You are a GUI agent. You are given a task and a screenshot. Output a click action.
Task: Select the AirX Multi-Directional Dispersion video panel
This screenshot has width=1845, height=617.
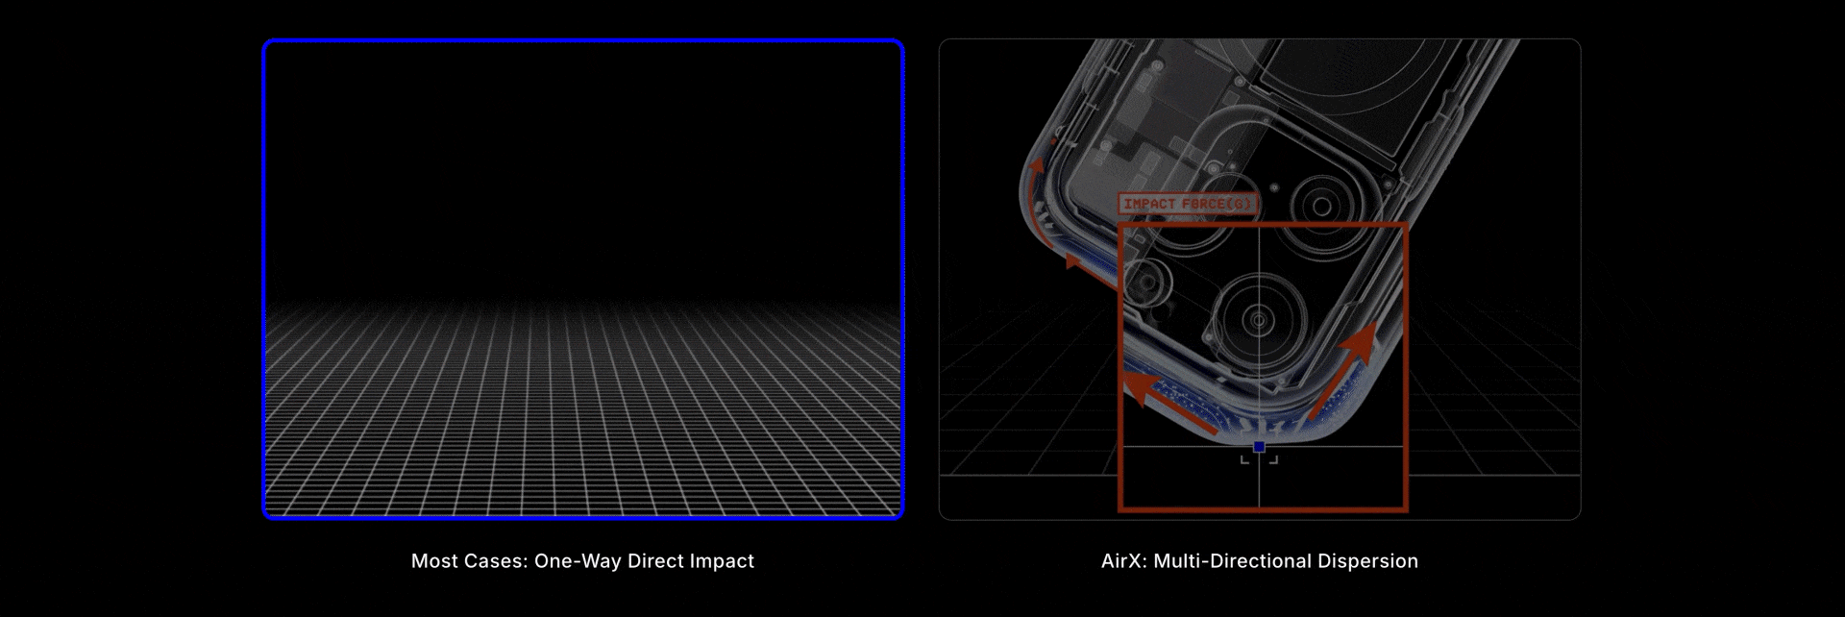click(x=1260, y=279)
